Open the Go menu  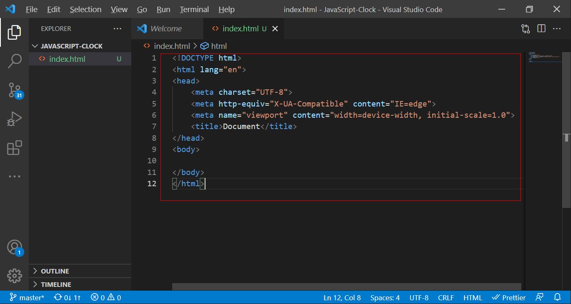tap(142, 9)
